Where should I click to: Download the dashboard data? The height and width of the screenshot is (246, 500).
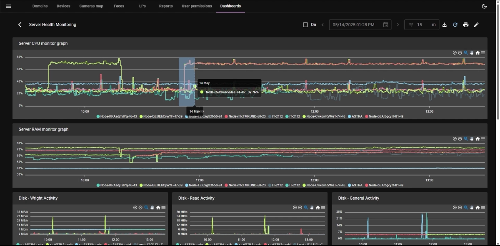pos(445,25)
